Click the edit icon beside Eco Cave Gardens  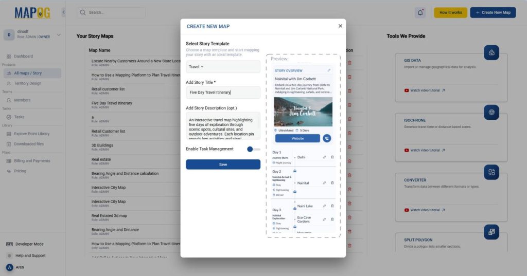tap(324, 219)
